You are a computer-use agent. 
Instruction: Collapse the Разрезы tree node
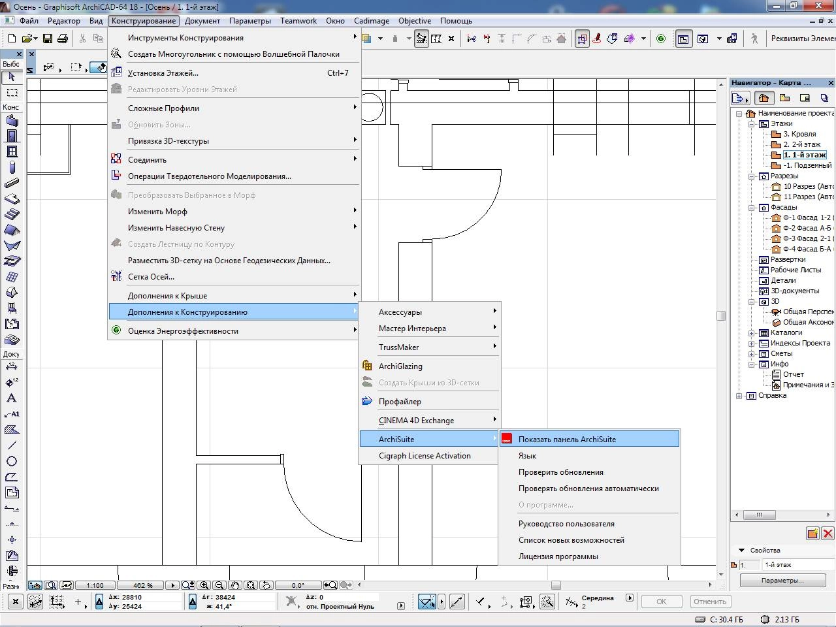click(752, 176)
